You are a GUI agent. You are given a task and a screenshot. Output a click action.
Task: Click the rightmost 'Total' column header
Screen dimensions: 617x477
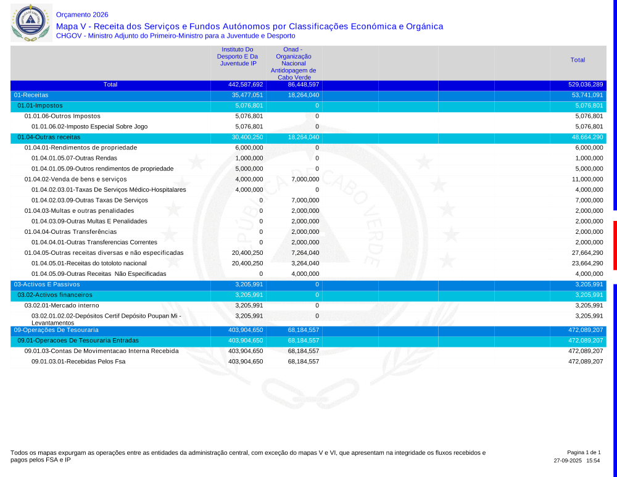(578, 60)
